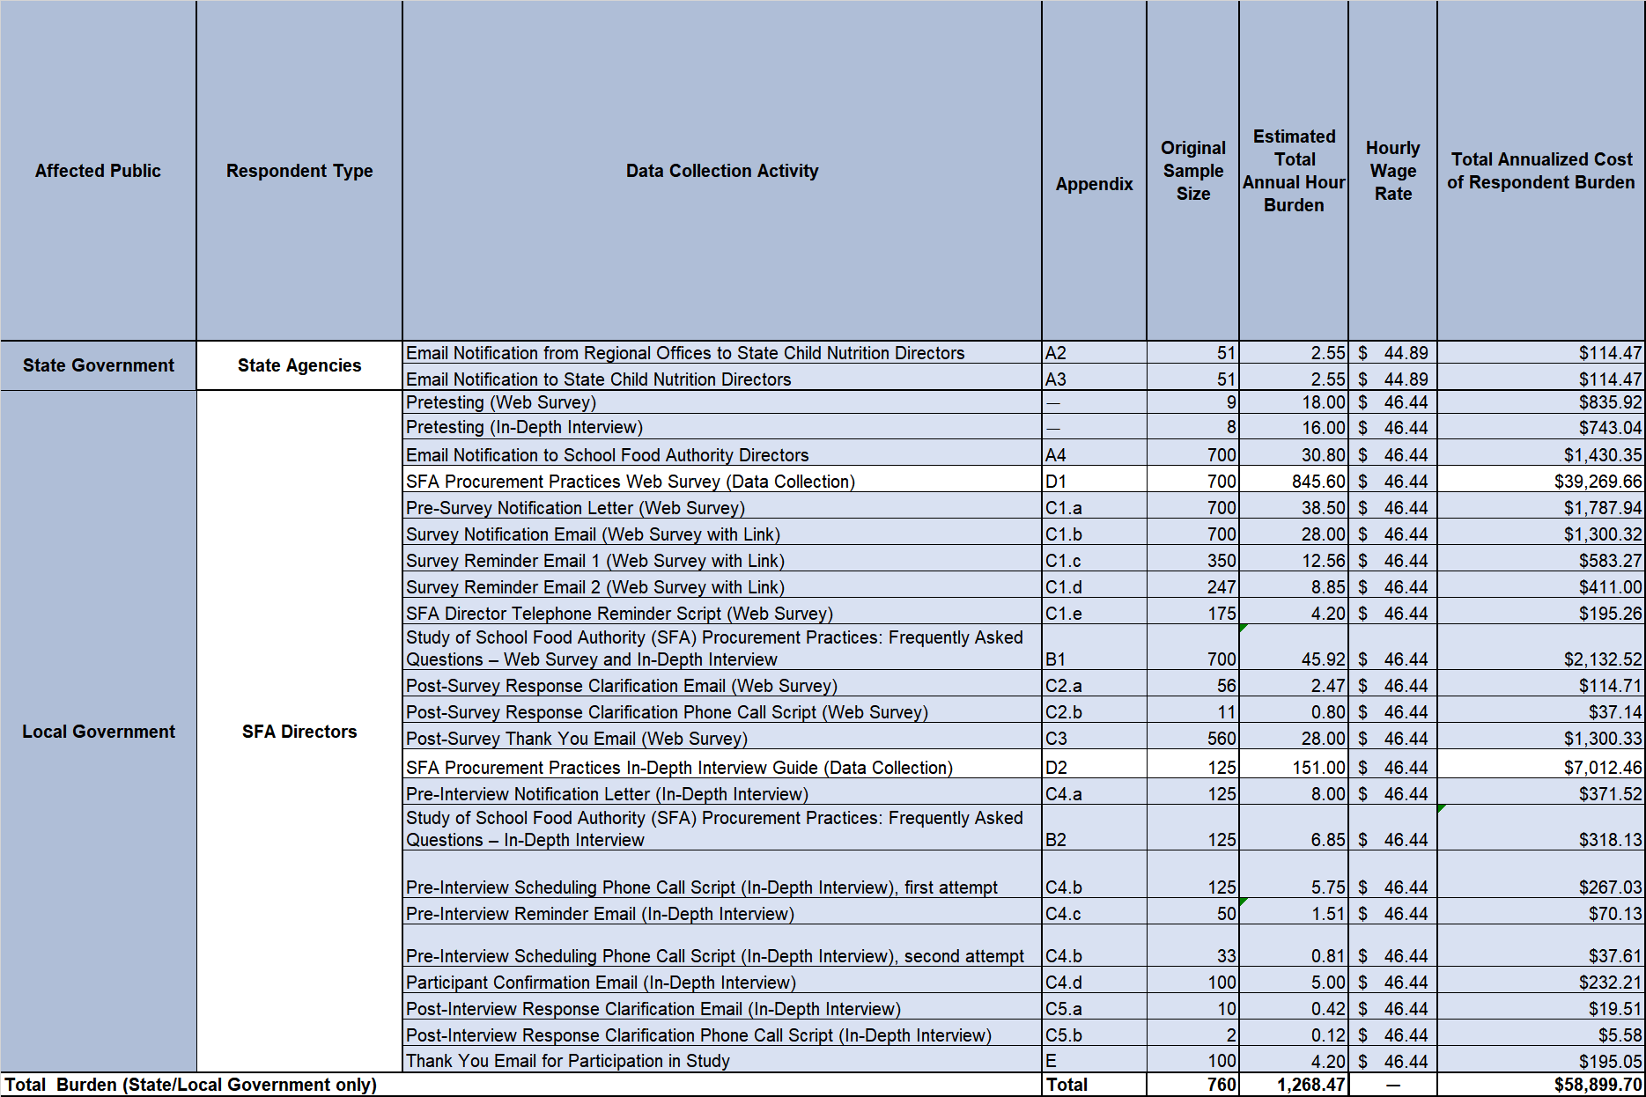
Task: Click 'Email Notification from Regional Offices' activity cell
Action: [721, 353]
